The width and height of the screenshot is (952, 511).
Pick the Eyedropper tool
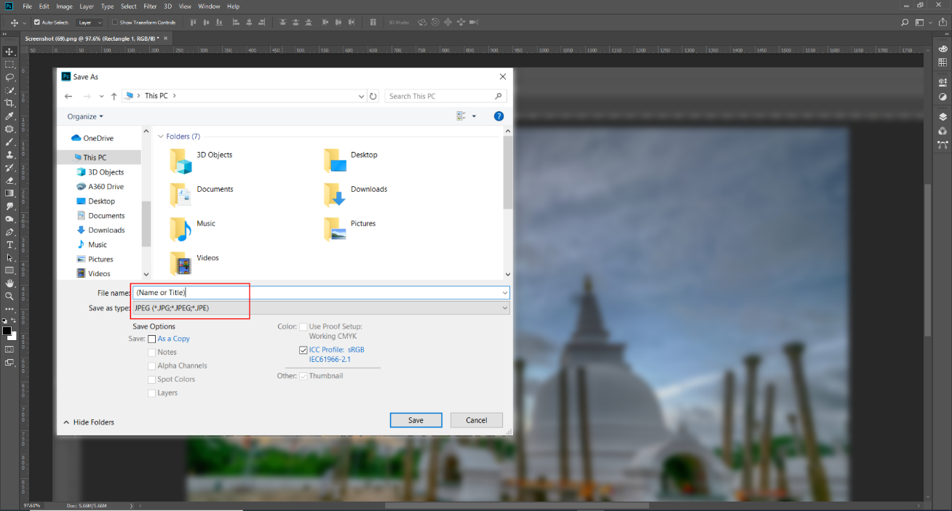9,116
